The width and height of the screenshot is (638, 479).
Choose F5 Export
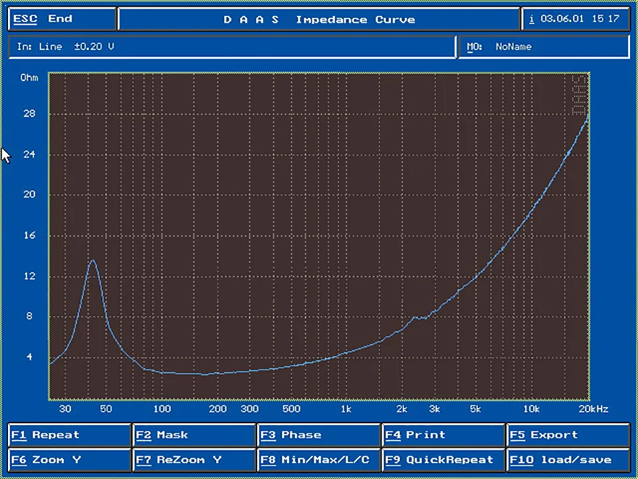tap(568, 435)
